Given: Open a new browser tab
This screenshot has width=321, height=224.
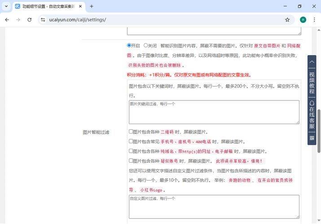Looking at the screenshot, I should point(92,6).
